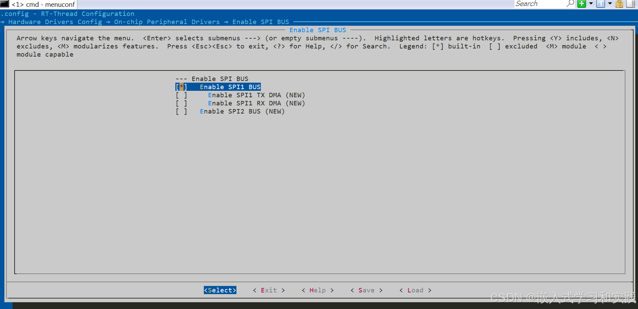Select the Enable SPI2 BUS (NEW) entry
Image resolution: width=638 pixels, height=309 pixels.
pyautogui.click(x=242, y=111)
